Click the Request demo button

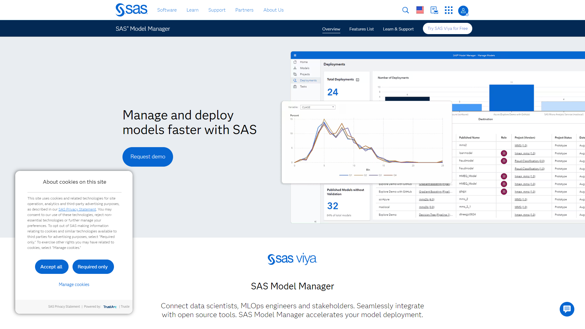pyautogui.click(x=148, y=157)
